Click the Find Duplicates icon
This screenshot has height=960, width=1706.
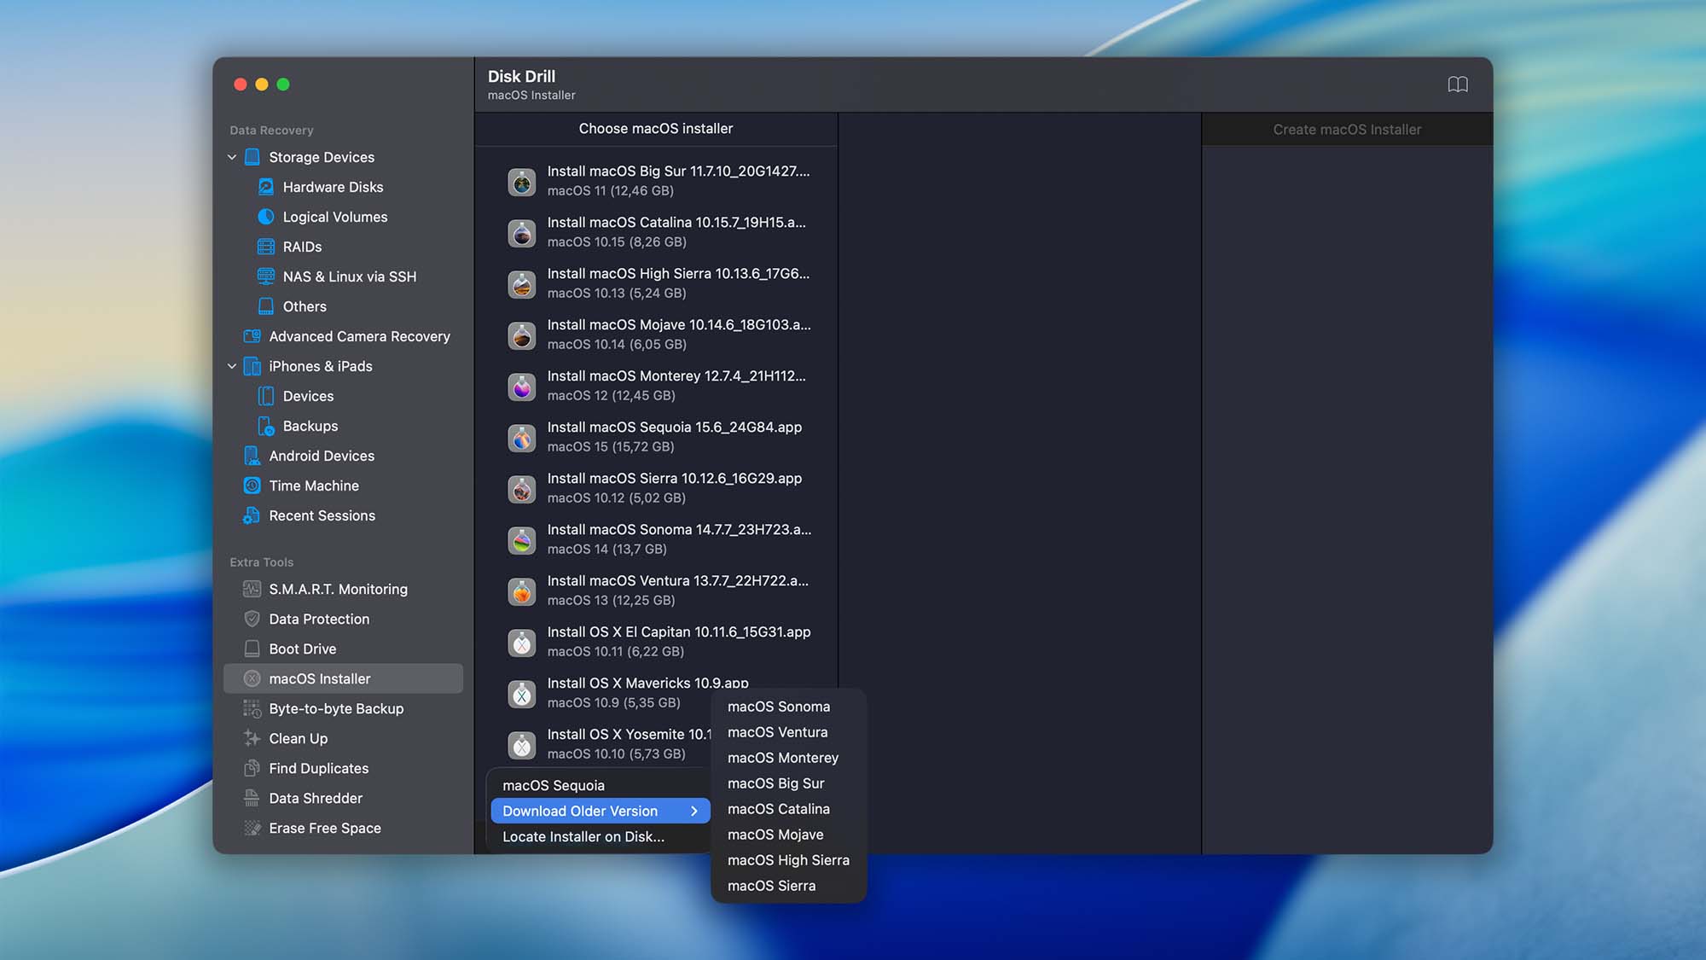[x=252, y=768]
